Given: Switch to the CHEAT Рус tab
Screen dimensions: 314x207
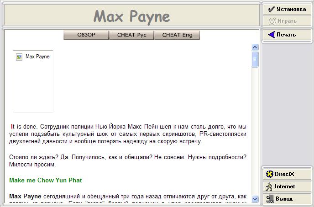Looking at the screenshot, I should tap(132, 35).
